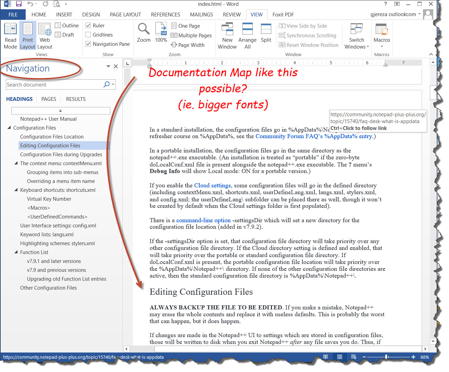Viewport: 449px width, 372px height.
Task: Click the zoom slider handle
Action: coord(386,357)
